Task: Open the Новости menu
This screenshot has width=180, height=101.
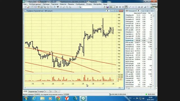Action: tap(63, 4)
